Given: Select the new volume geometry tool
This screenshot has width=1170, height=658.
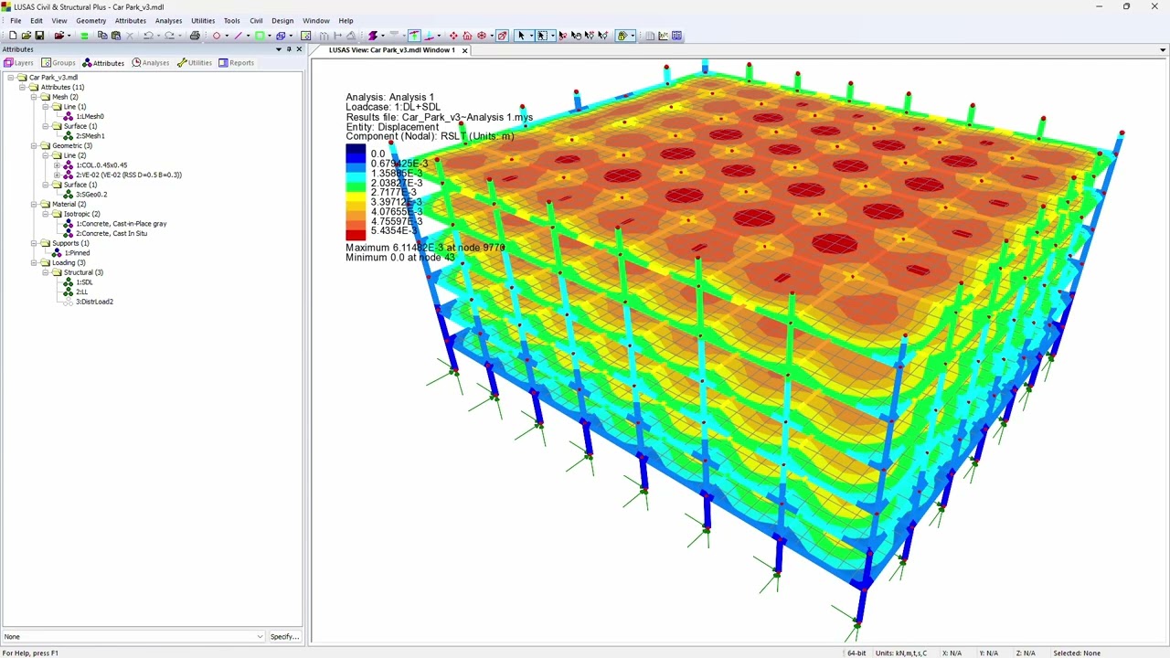Looking at the screenshot, I should click(x=281, y=36).
